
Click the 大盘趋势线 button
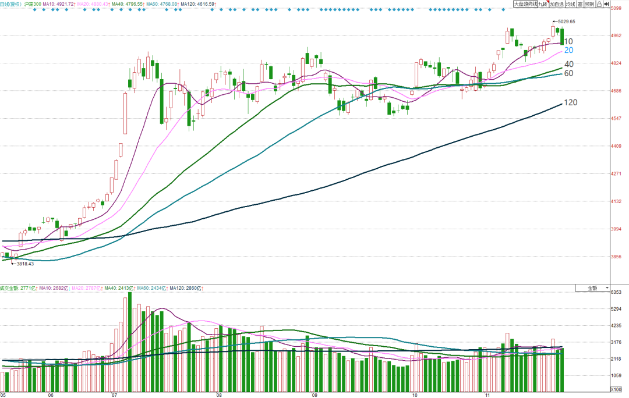point(525,4)
